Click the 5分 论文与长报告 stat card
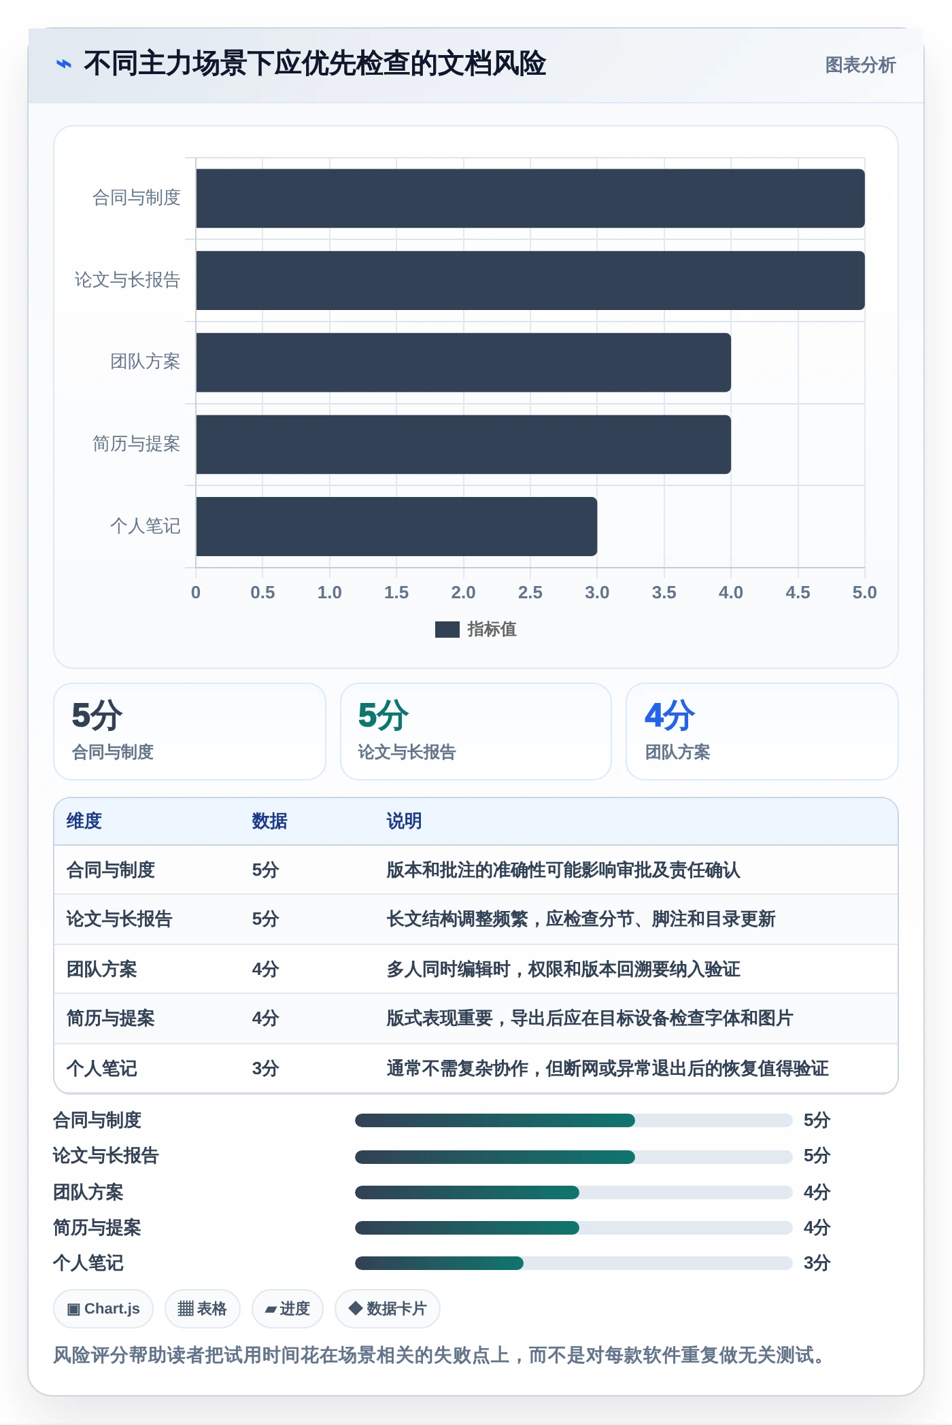Screen dimensions: 952x1425 click(476, 732)
